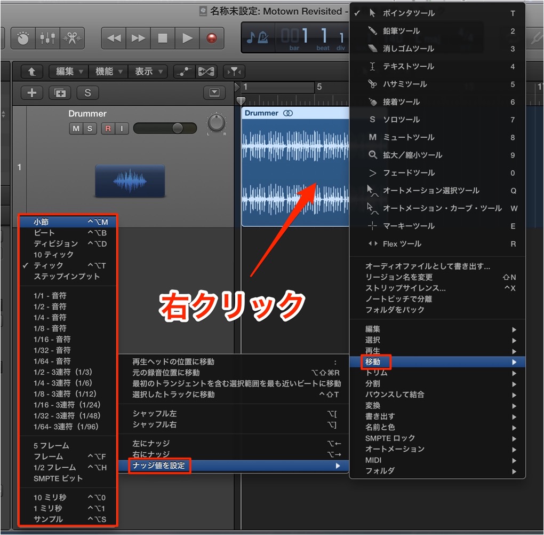This screenshot has width=544, height=535.
Task: Click the loop icon on Drummer region
Action: 288,113
